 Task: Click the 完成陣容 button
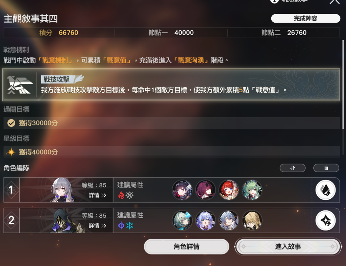[305, 18]
